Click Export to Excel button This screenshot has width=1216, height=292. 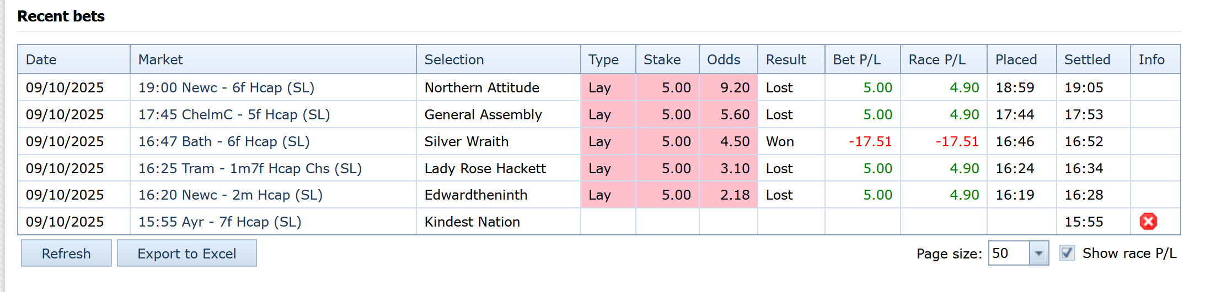(186, 254)
